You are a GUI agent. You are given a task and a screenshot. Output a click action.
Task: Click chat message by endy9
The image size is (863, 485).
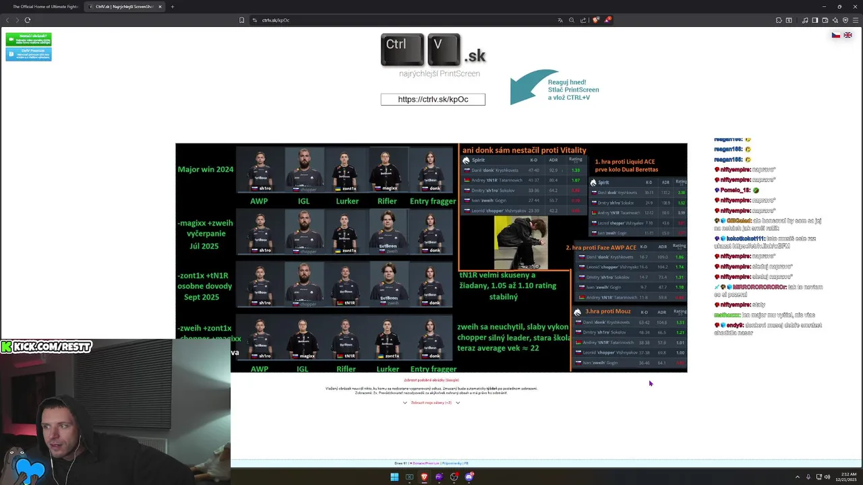click(x=768, y=329)
